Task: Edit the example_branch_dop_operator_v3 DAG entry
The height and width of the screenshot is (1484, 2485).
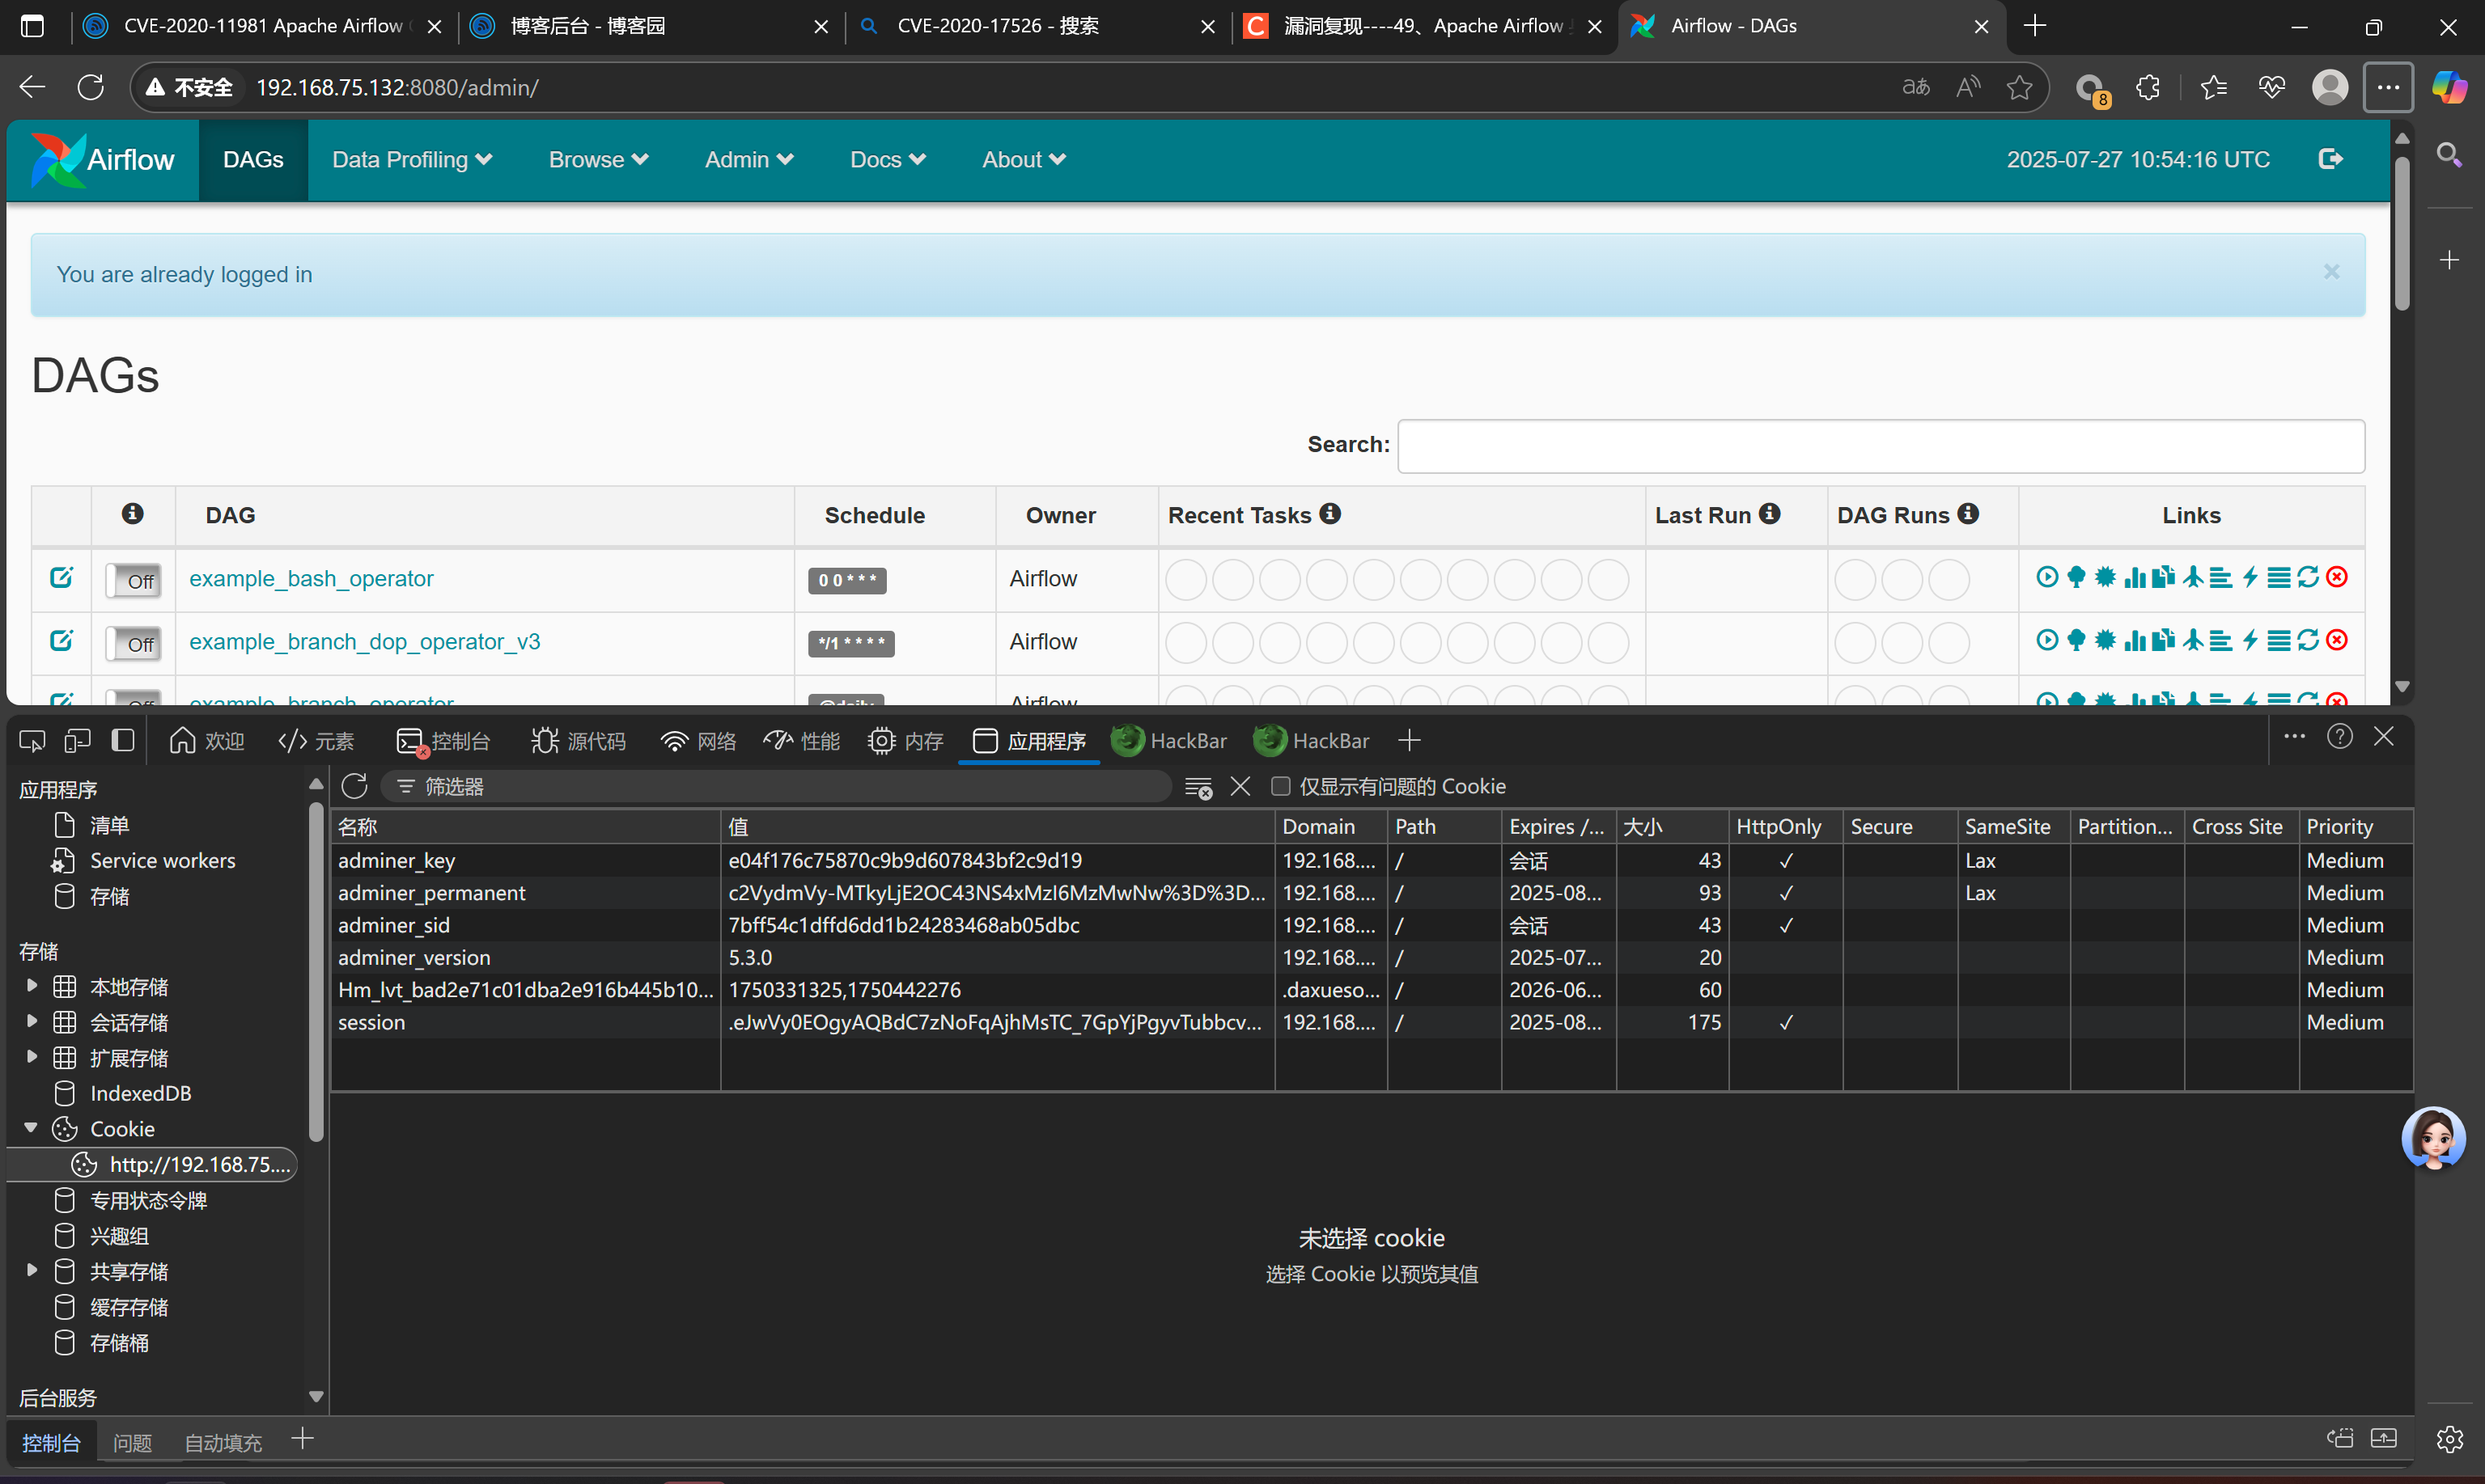Action: pos(61,640)
